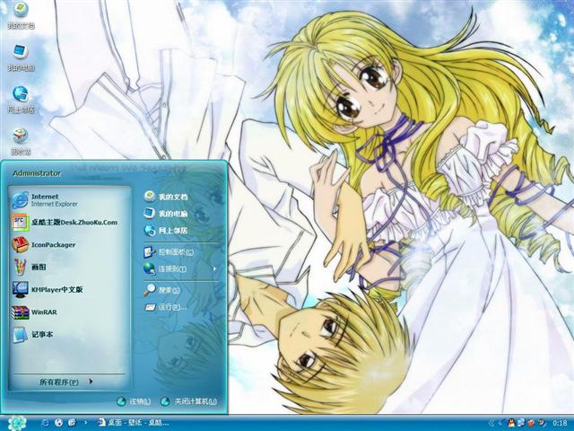Click show desktop quick launch icon
Screen dimensions: 574x431
(72, 423)
